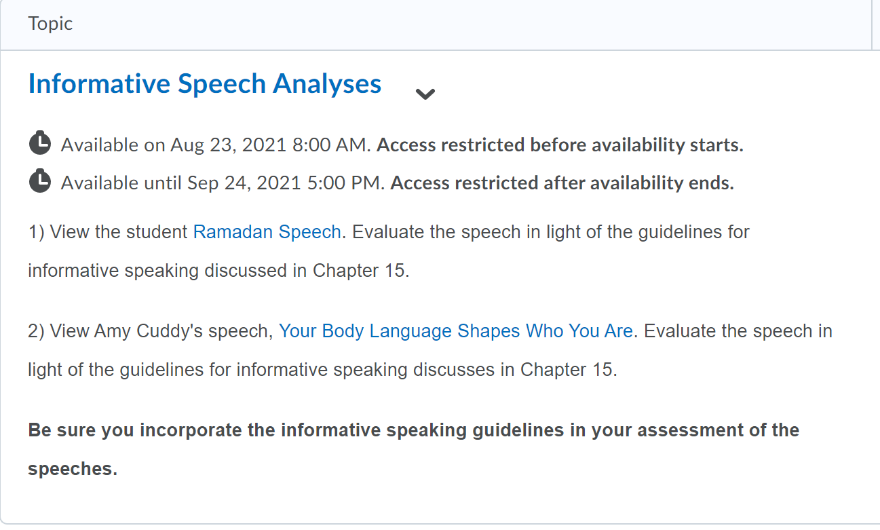Click the Access restricted before availability starts notice
Screen dimensions: 880x530
click(x=560, y=145)
